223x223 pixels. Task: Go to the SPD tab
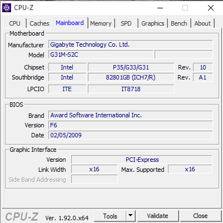[126, 23]
